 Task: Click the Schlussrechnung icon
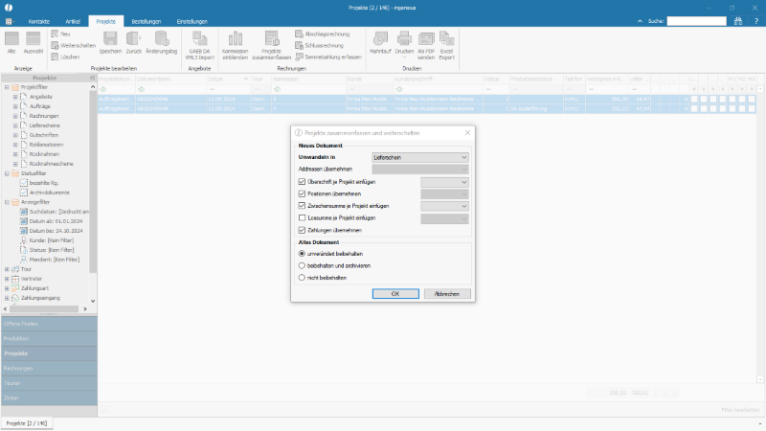tap(299, 45)
